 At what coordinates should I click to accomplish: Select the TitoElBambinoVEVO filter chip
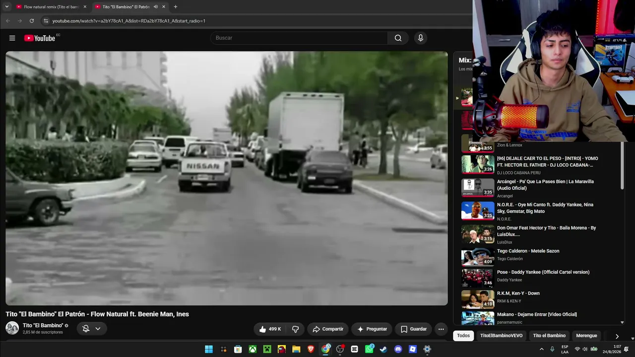(501, 336)
